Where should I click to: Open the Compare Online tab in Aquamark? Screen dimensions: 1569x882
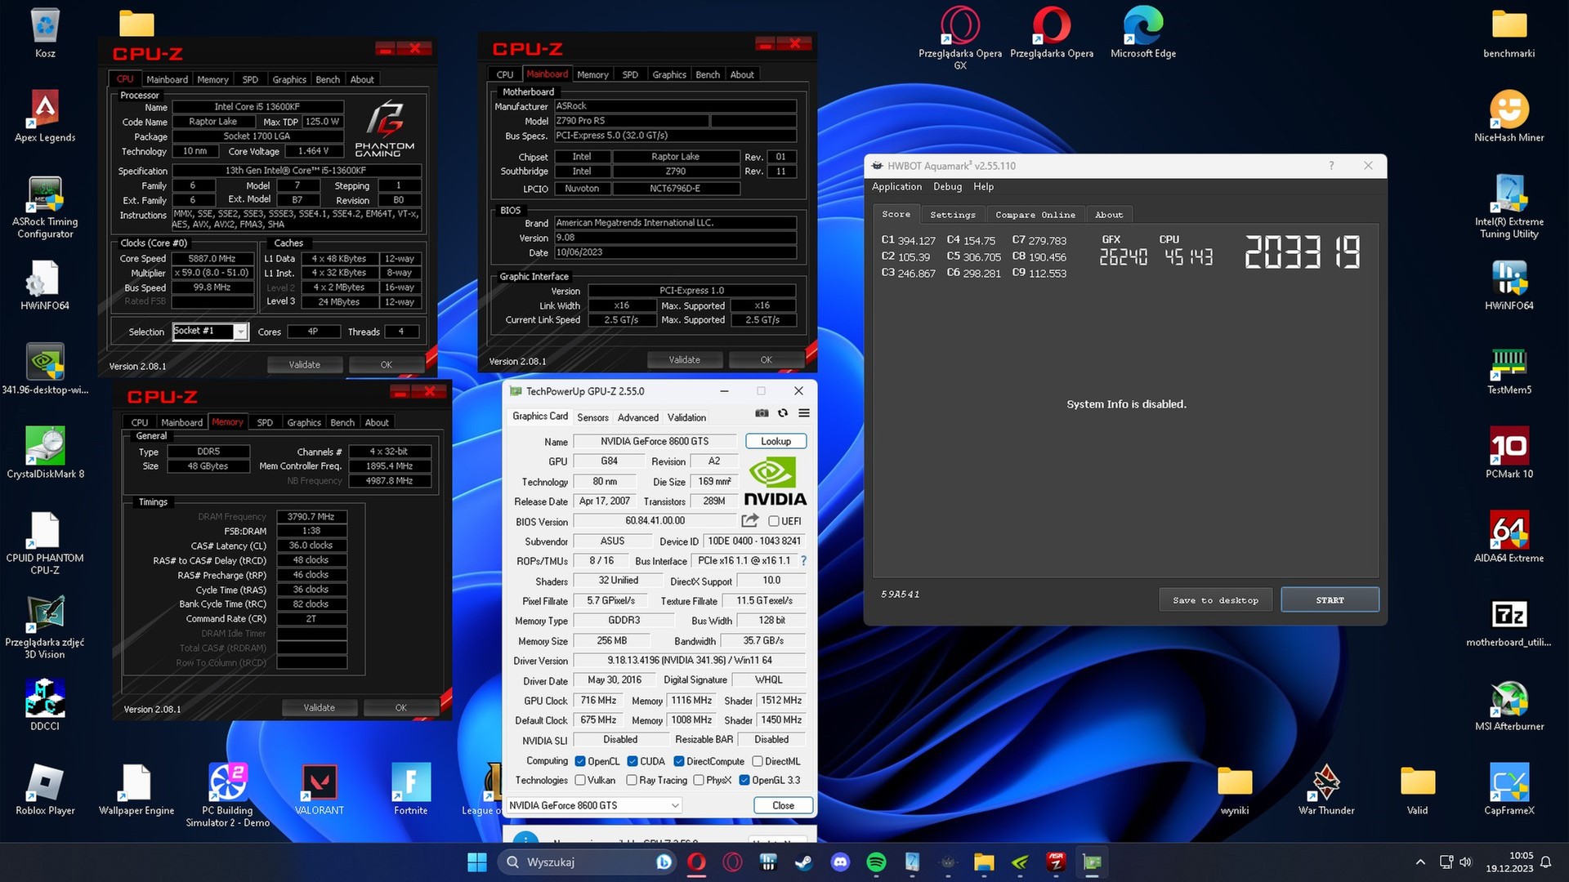pos(1035,215)
